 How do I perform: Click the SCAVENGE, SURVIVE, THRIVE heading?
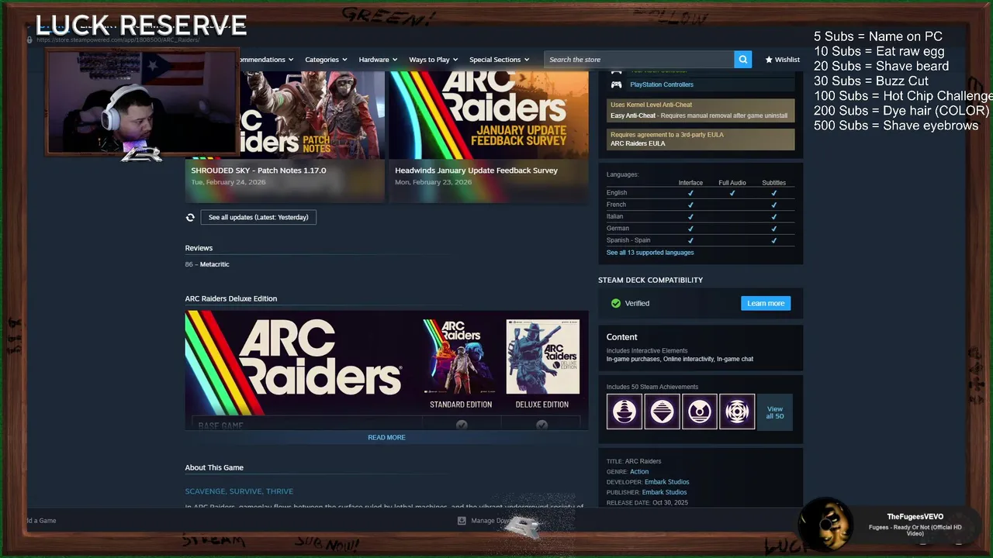[239, 491]
